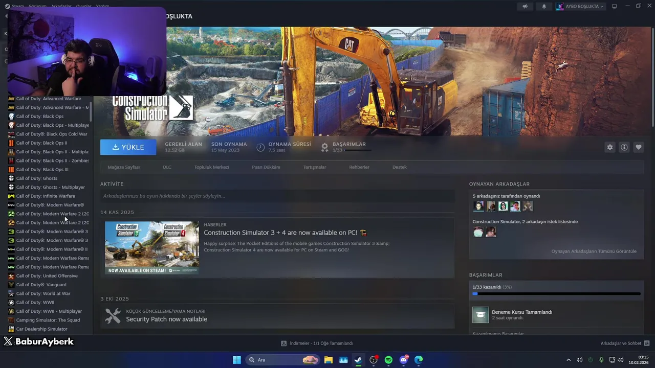Open notifications bell icon
This screenshot has width=655, height=368.
tap(544, 6)
